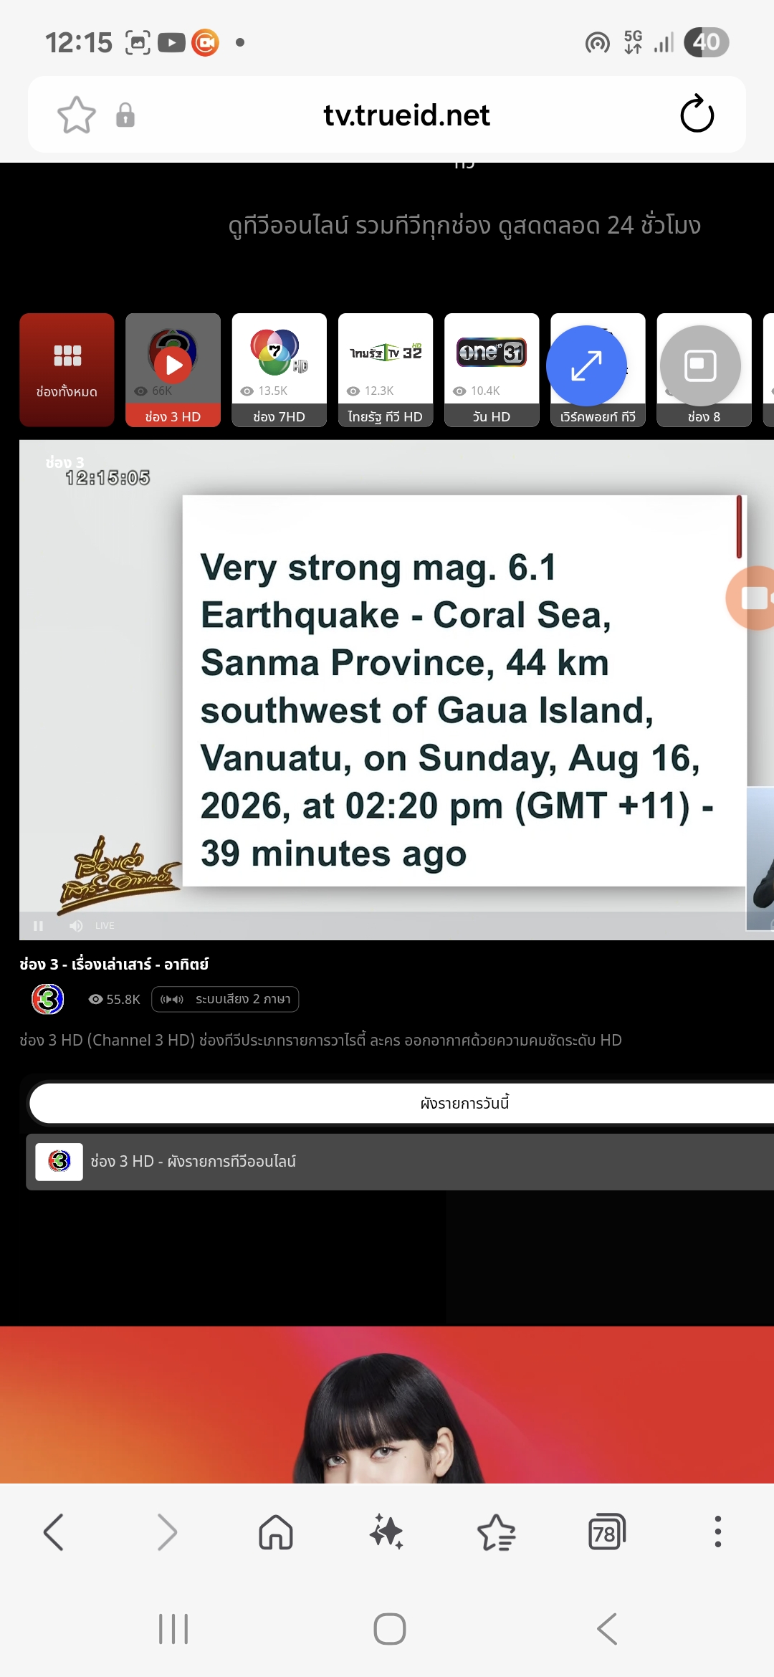774x1677 pixels.
Task: Open AI sparkle assistant icon
Action: (x=386, y=1532)
